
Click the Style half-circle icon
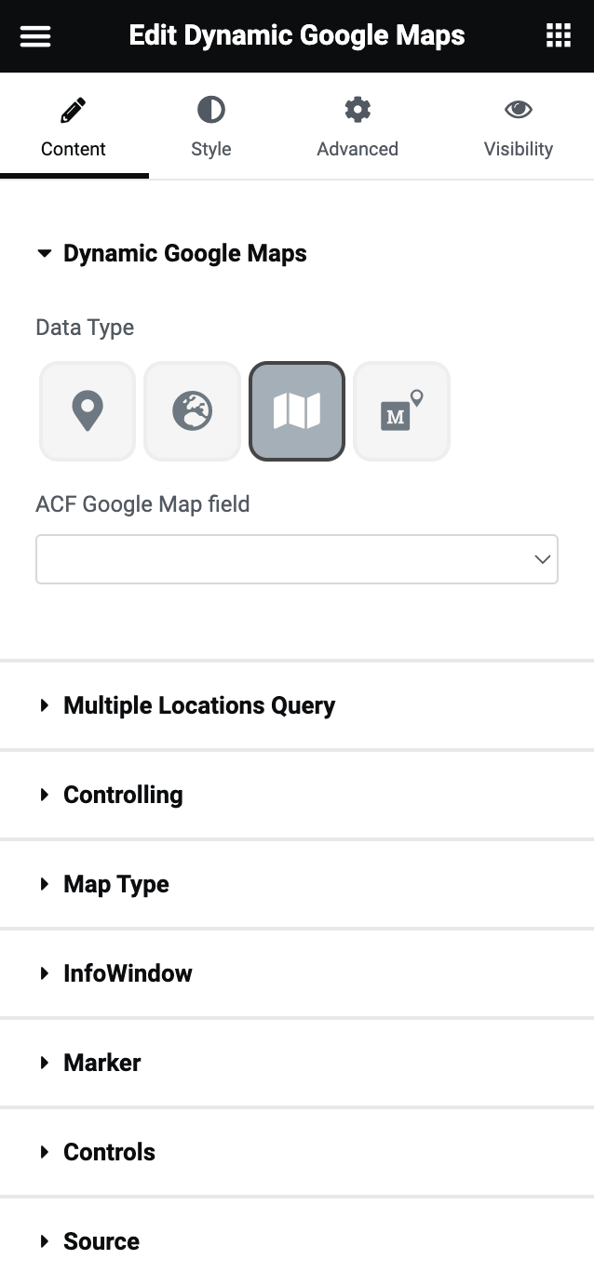(210, 109)
